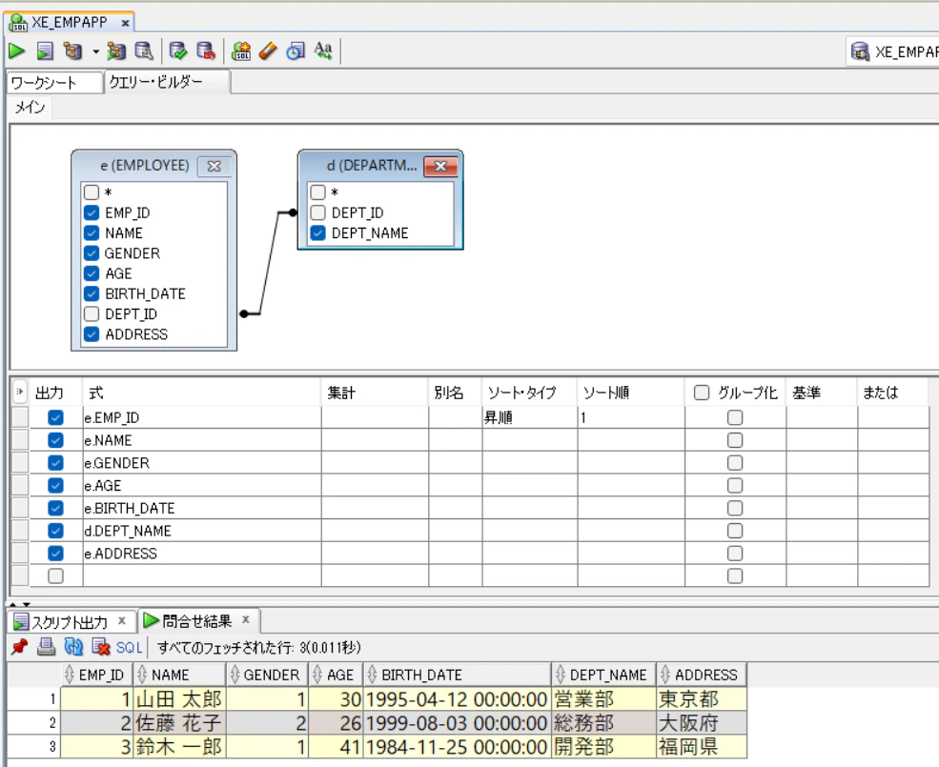Viewport: 939px width, 767px height.
Task: Check DEPT_ID in the EMPLOYEE table
Action: (92, 313)
